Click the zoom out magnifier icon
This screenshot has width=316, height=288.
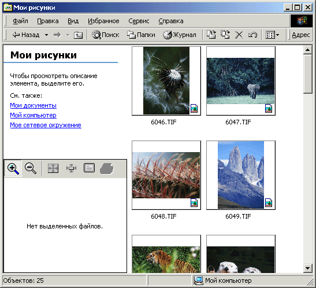[31, 168]
